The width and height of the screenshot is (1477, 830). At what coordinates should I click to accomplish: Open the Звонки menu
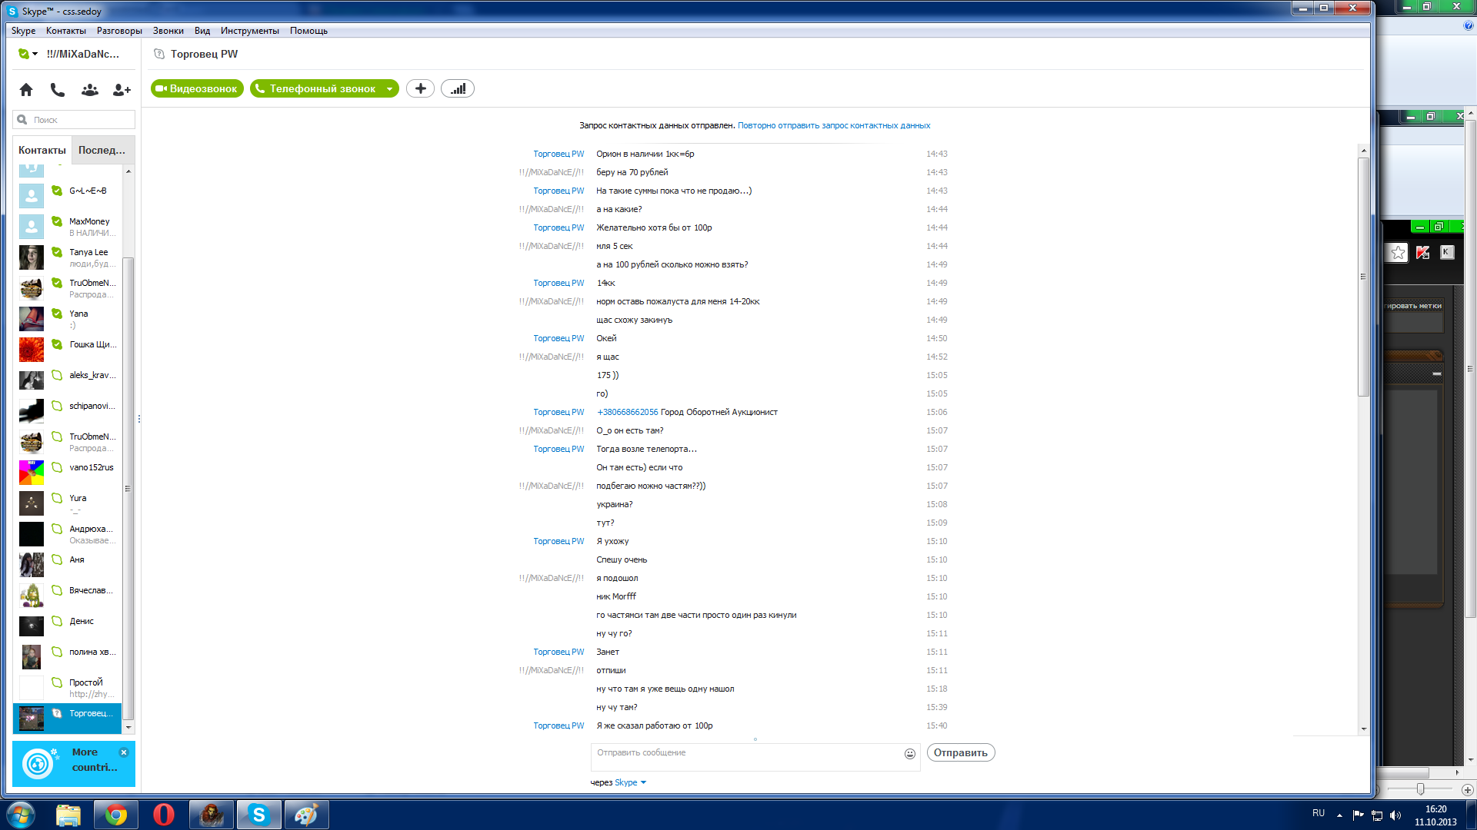(x=168, y=31)
